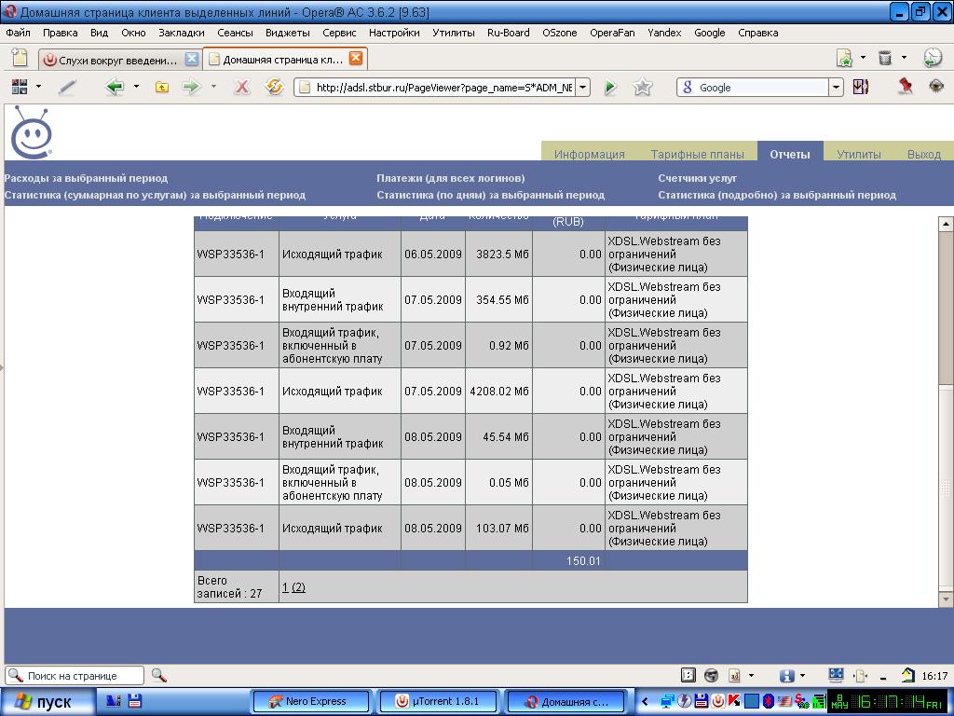Click 'Счетчики услуг' link
Viewport: 954px width, 716px height.
697,178
